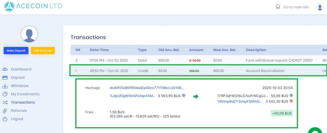Image resolution: width=327 pixels, height=133 pixels.
Task: Click the My Investments pie chart icon
Action: tap(5, 94)
